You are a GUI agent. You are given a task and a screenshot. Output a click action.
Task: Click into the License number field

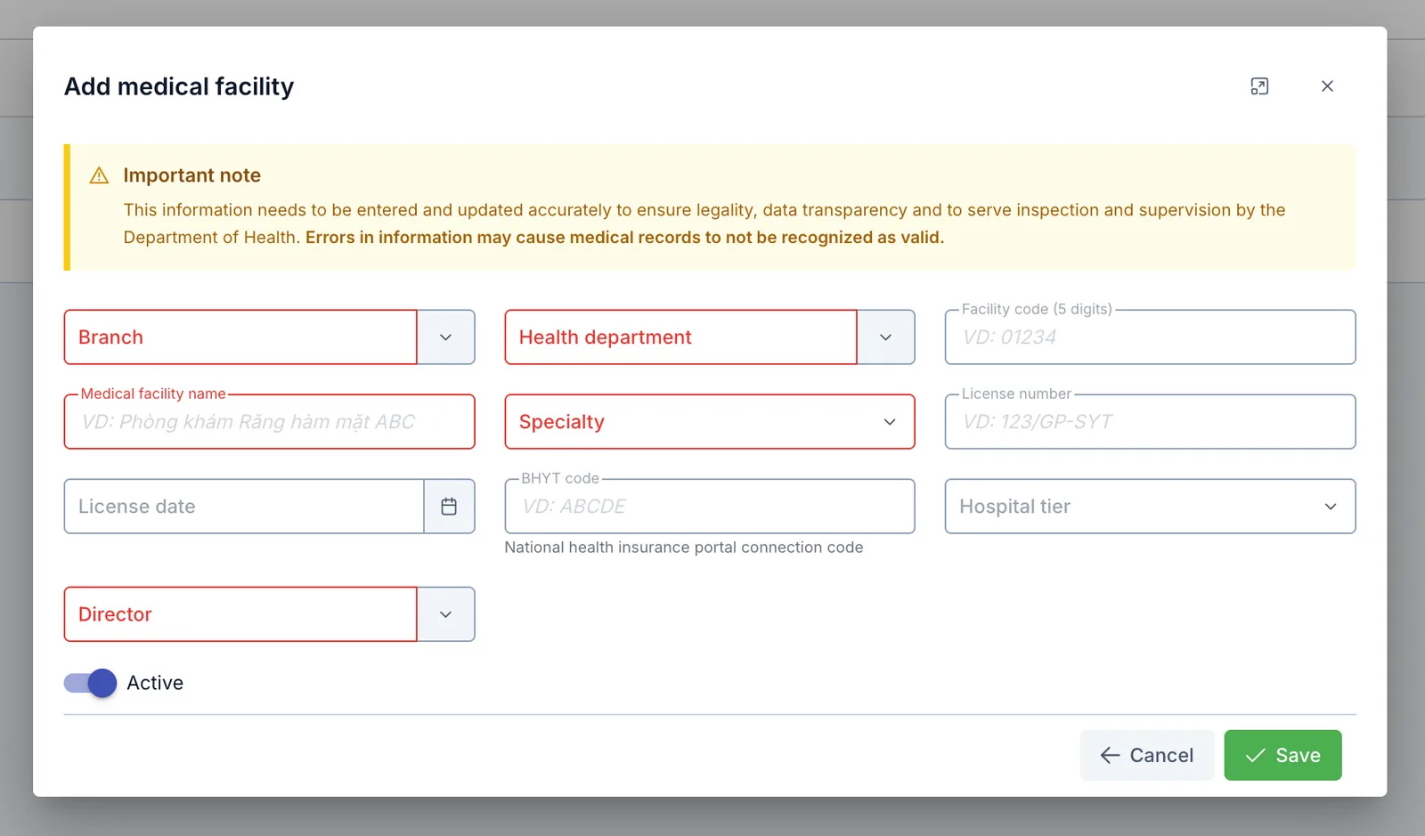tap(1150, 422)
